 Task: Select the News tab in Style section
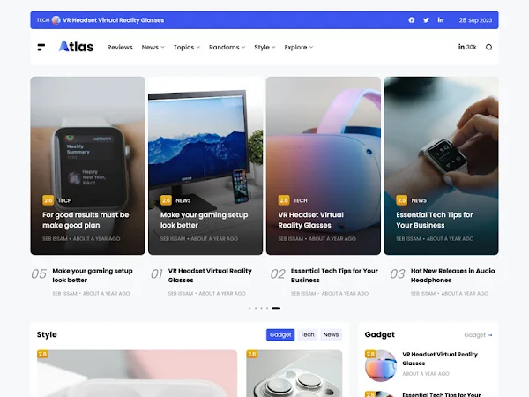click(x=331, y=334)
